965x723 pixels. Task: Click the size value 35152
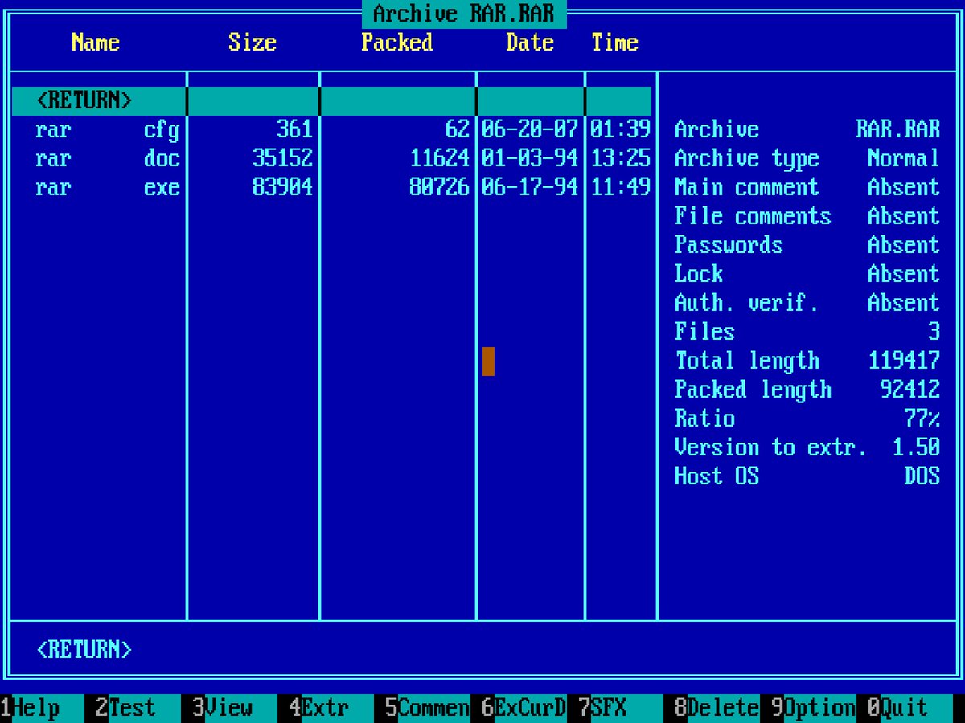282,158
